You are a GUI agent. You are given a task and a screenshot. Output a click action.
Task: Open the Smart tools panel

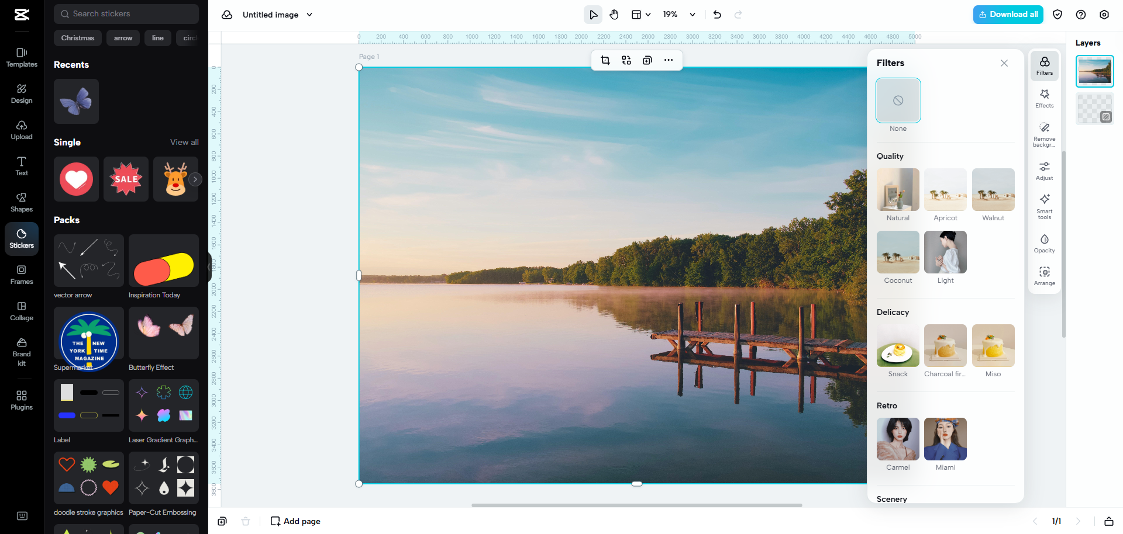(1044, 206)
